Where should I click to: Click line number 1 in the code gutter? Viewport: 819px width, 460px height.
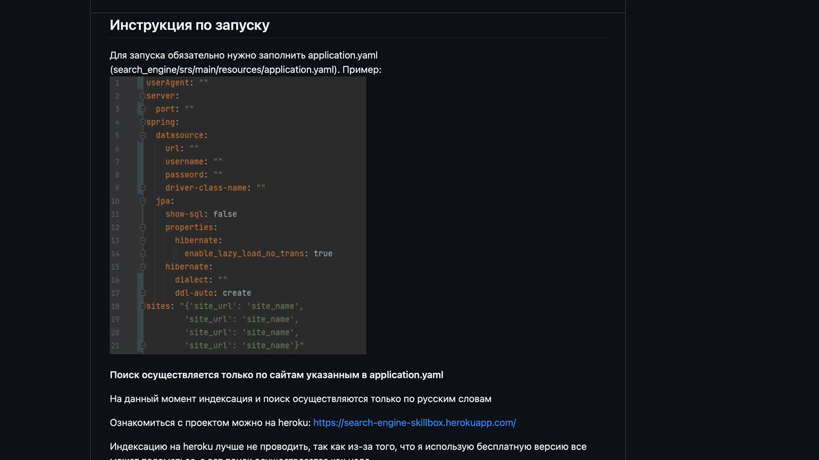point(117,83)
